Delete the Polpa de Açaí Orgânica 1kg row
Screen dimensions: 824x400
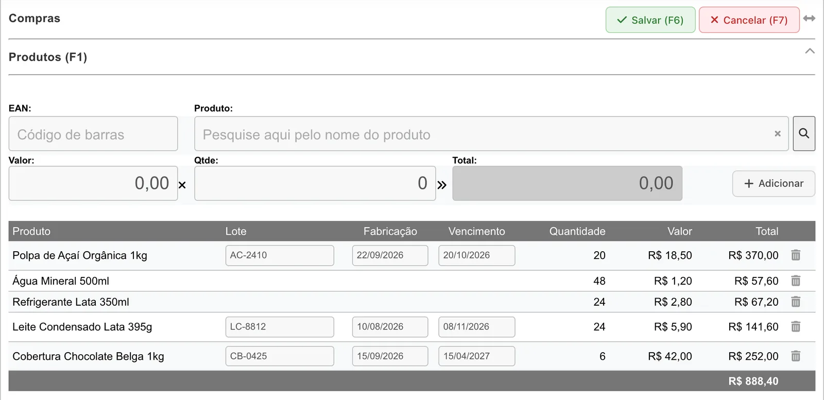796,255
